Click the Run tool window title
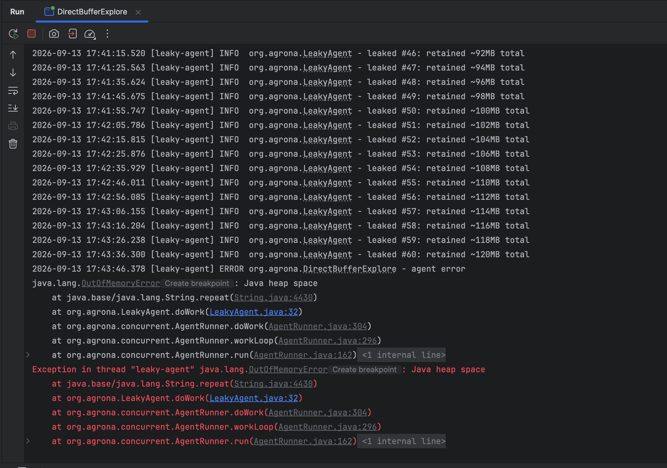Viewport: 667px width, 468px height. point(17,12)
